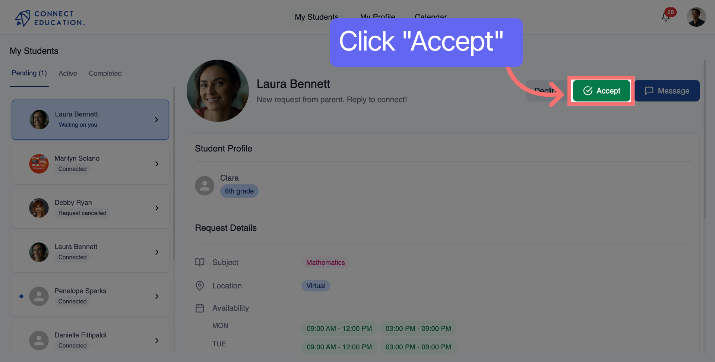This screenshot has height=362, width=715.
Task: Click the Subject book icon
Action: point(200,262)
